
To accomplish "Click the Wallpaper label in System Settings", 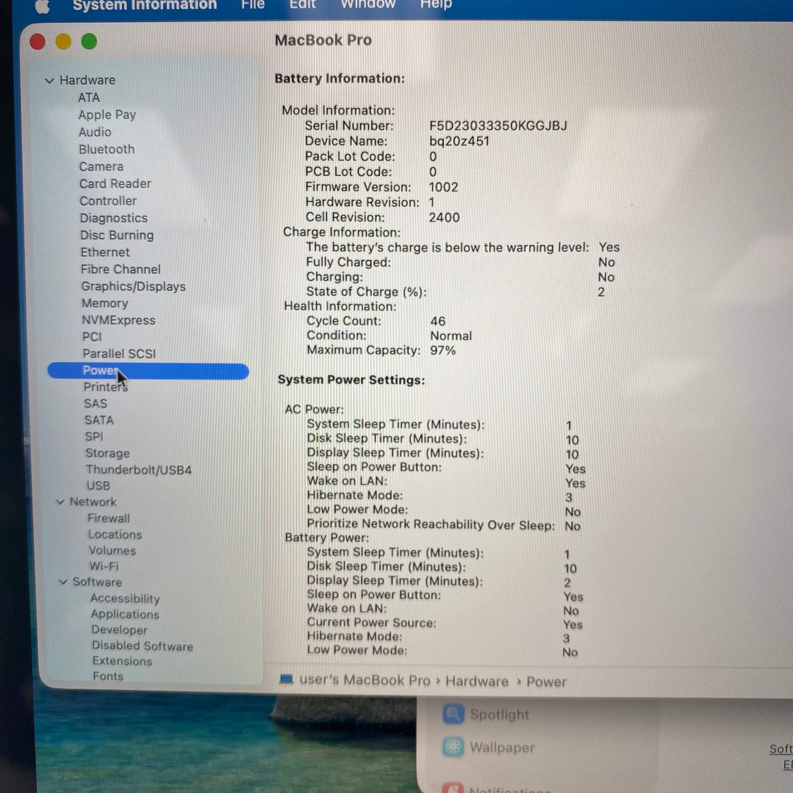I will pyautogui.click(x=502, y=747).
